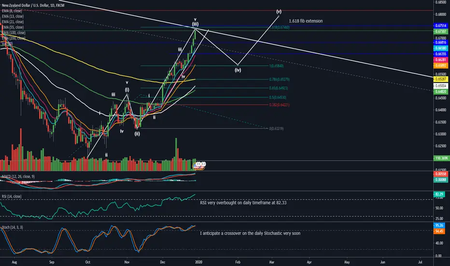This screenshot has height=266, width=450.
Task: Click the 1.618 fib extension annotation
Action: (x=306, y=21)
